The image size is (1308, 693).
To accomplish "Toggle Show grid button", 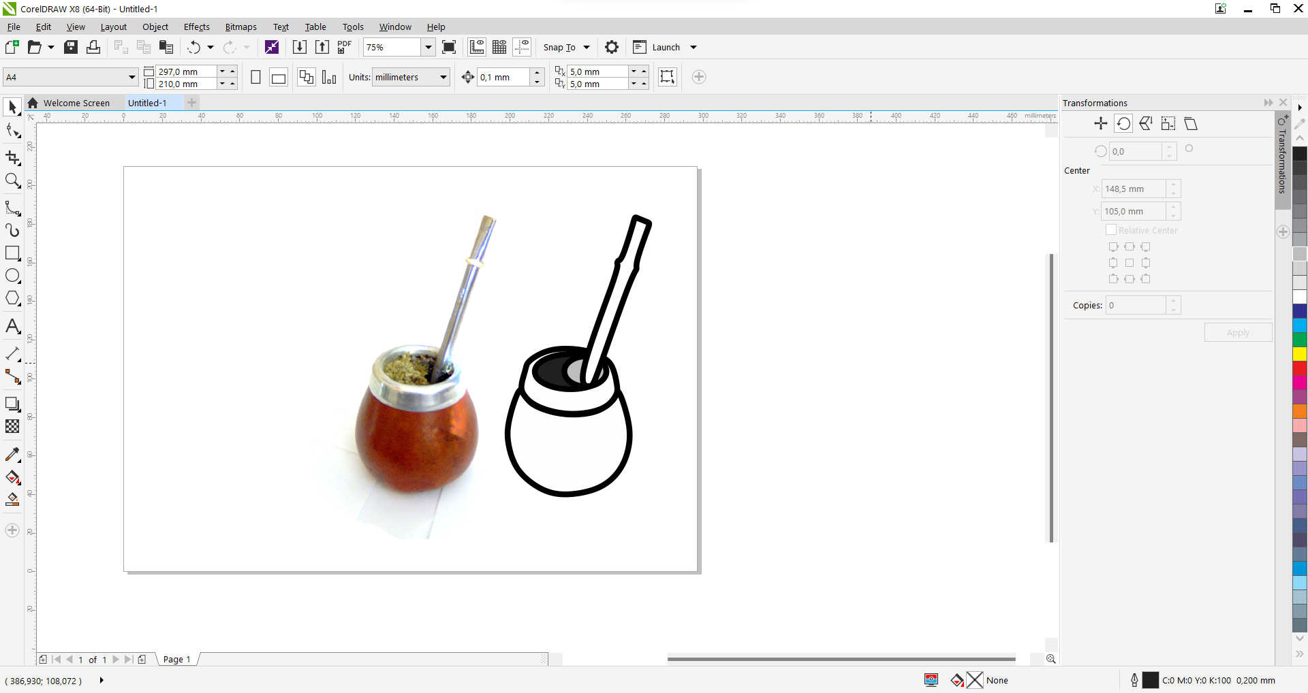I will point(499,47).
